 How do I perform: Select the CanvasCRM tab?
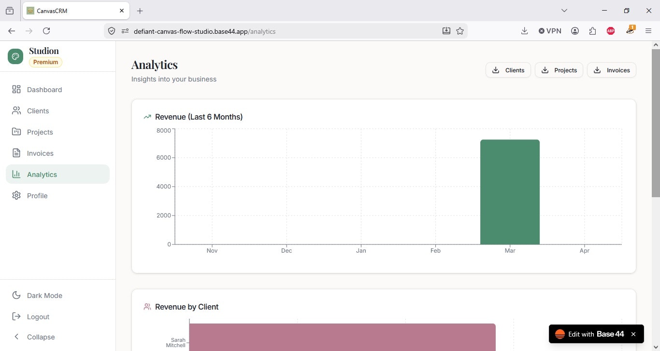click(x=76, y=11)
